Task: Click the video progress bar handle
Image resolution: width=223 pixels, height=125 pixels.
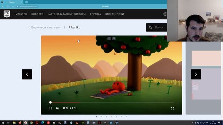Action: click(50, 102)
